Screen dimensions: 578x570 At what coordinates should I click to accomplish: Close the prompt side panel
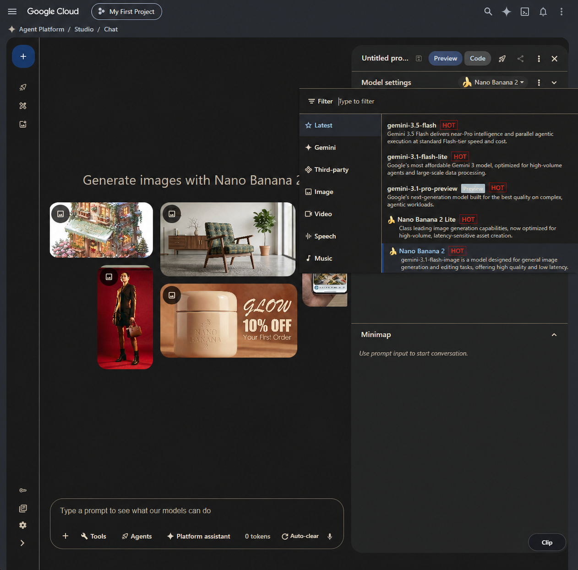555,59
